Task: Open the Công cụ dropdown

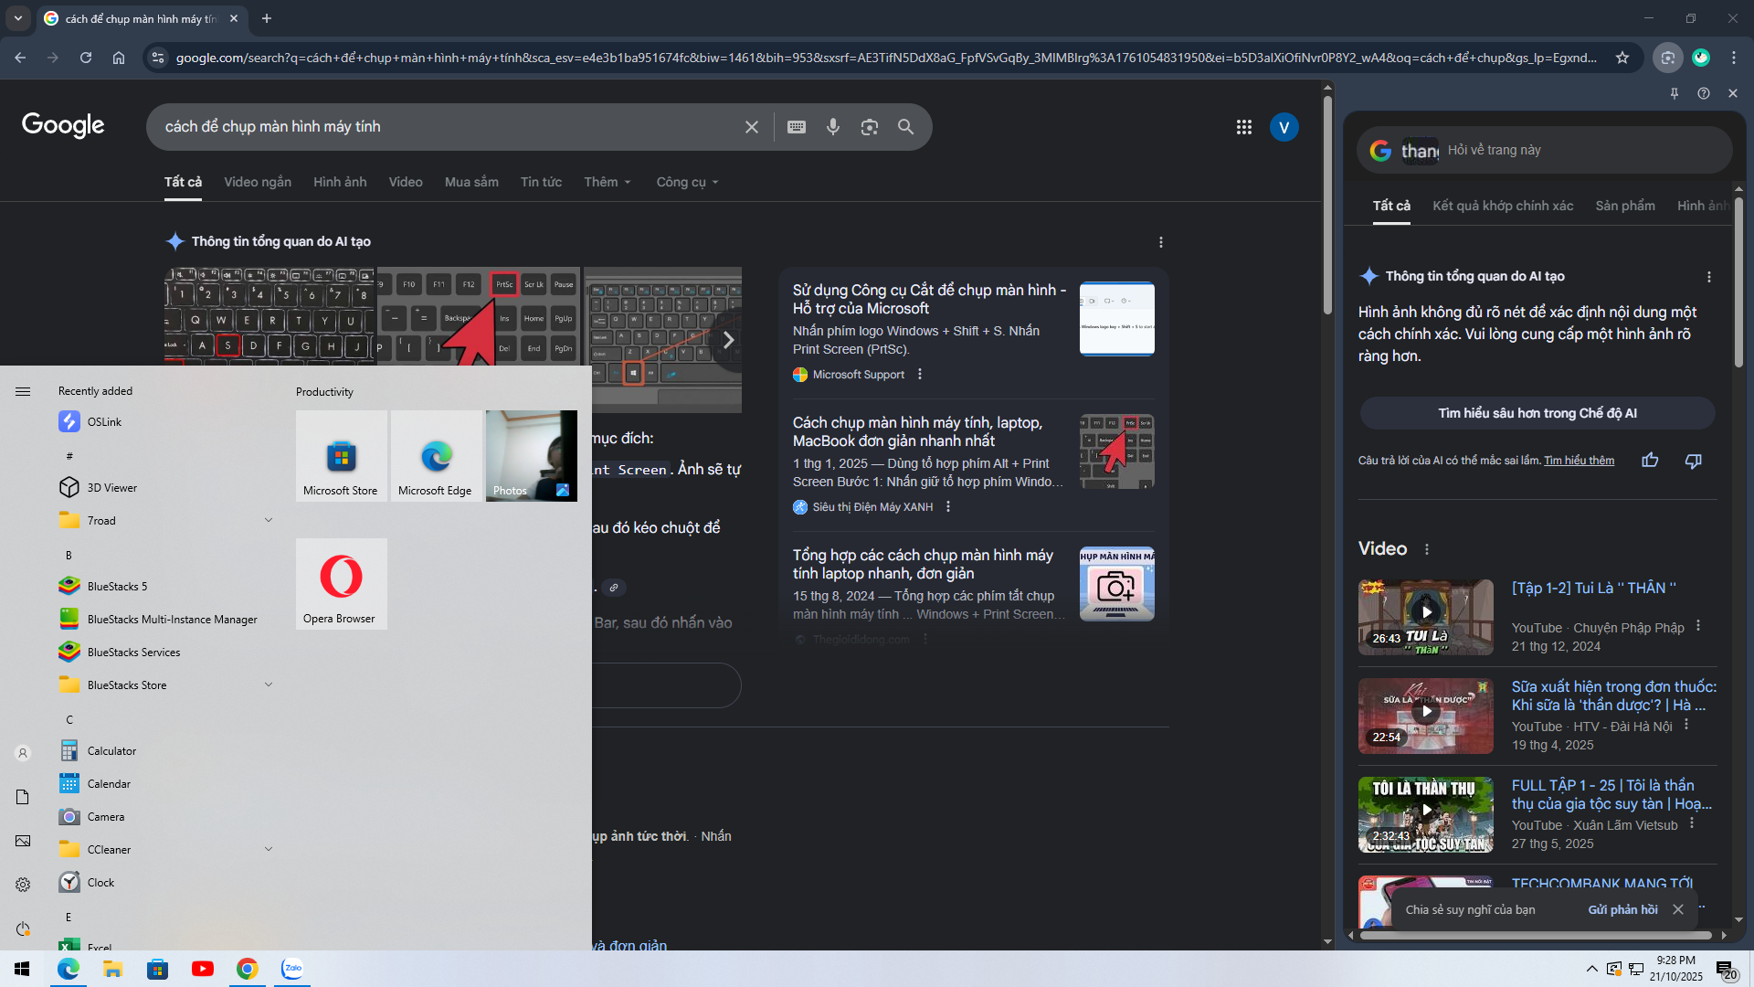Action: pyautogui.click(x=687, y=182)
